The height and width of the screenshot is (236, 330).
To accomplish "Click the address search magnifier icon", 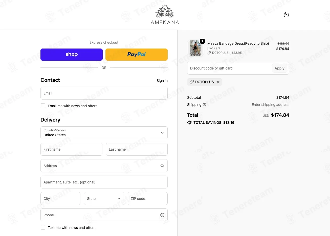I will [162, 166].
